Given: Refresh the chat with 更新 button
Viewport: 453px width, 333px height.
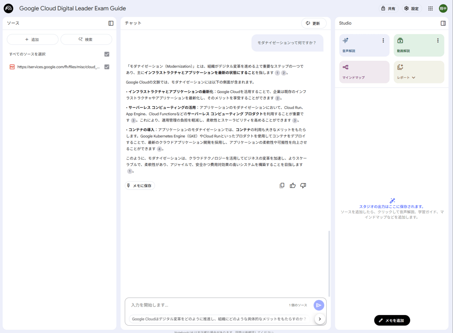Looking at the screenshot, I should (x=314, y=23).
